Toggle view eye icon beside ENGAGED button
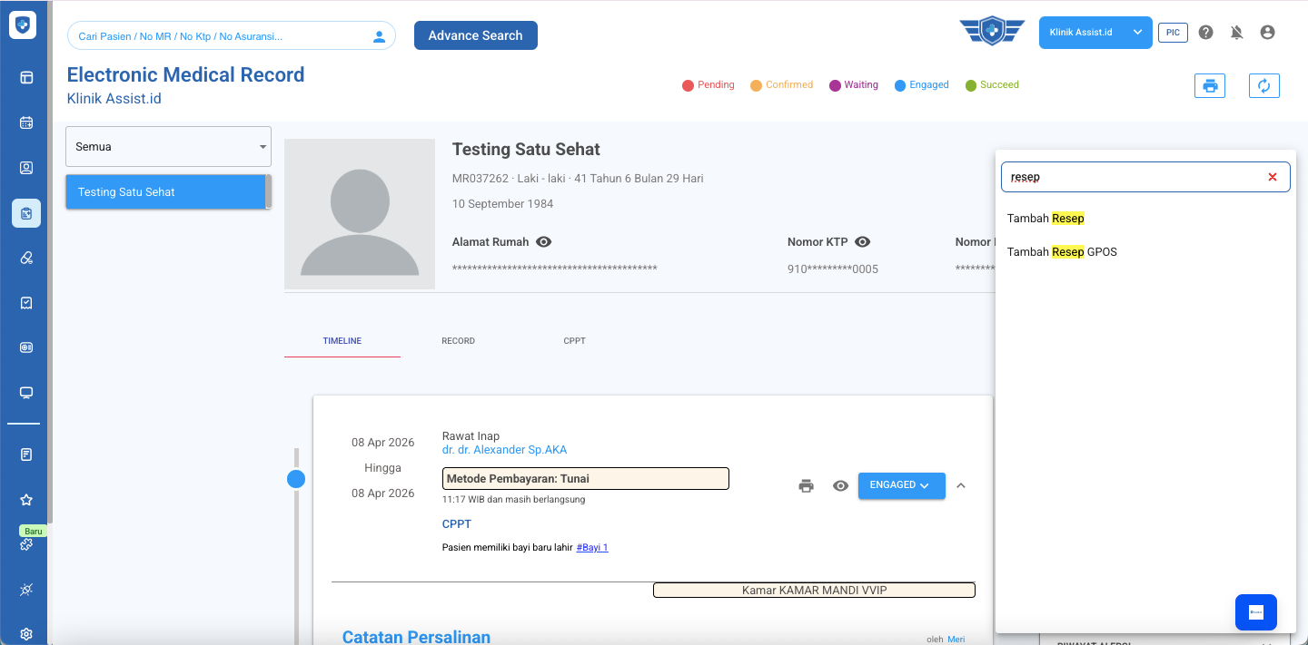Screen dimensions: 1308x645 tap(840, 485)
